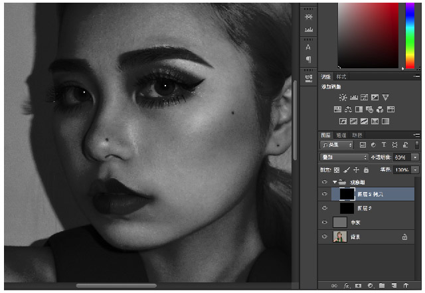Image resolution: width=425 pixels, height=293 pixels.
Task: Hide the 背景 layer with eye icon
Action: [x=325, y=237]
